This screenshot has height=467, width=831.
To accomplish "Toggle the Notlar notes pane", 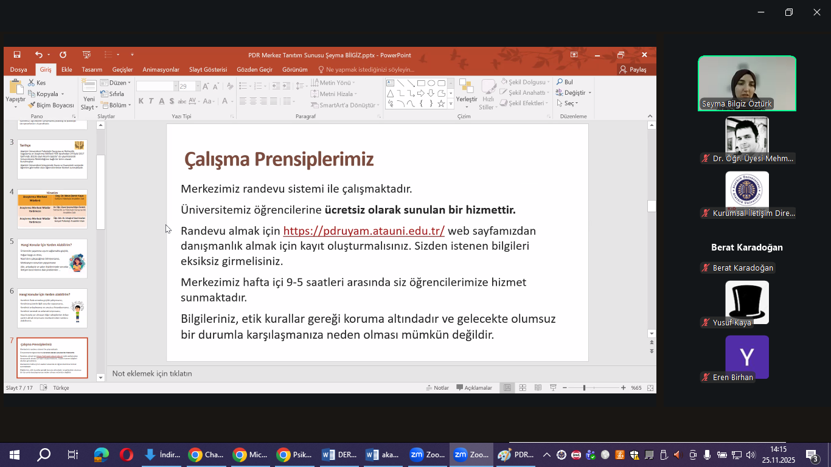I will point(437,388).
